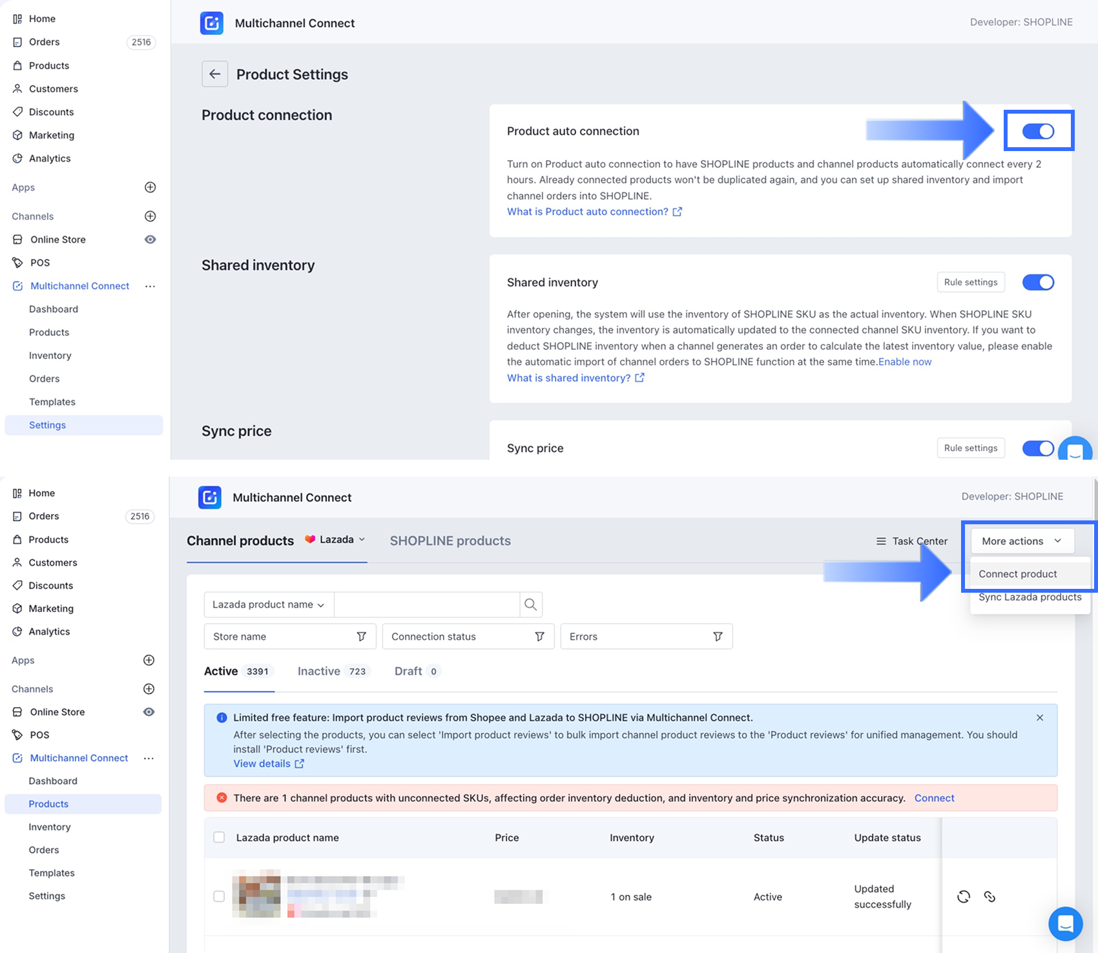Viewport: 1098px width, 953px height.
Task: Toggle the Sync price switch
Action: [1038, 448]
